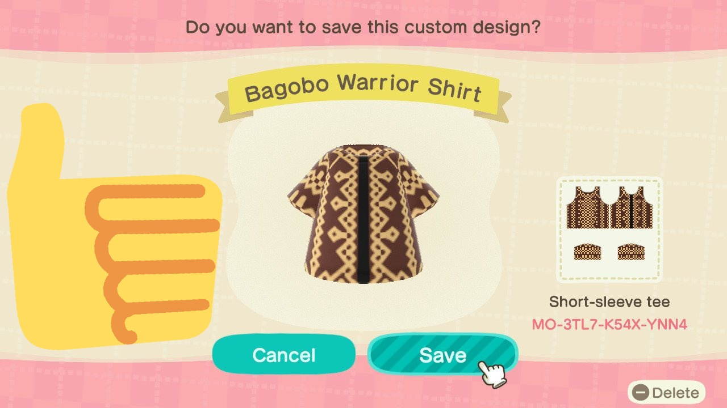Click the right sleeve piece in pattern layout
Viewport: 727px width, 408px height.
click(632, 252)
